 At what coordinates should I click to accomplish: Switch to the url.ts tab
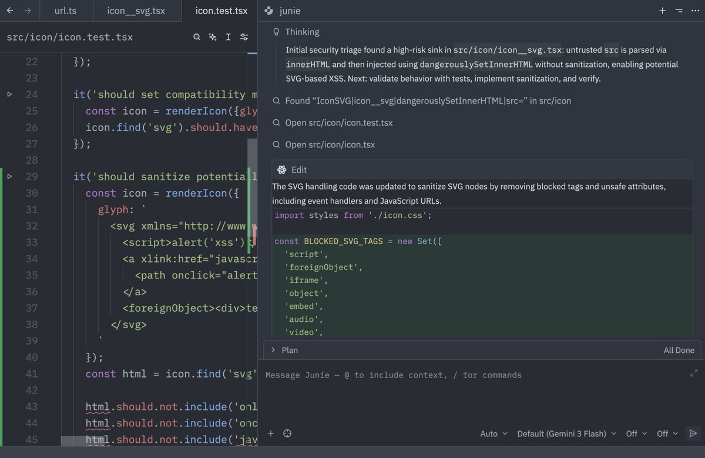65,11
